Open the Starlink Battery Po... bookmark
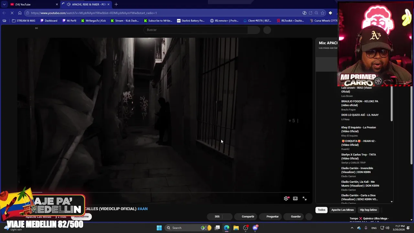The height and width of the screenshot is (233, 414). coord(191,21)
